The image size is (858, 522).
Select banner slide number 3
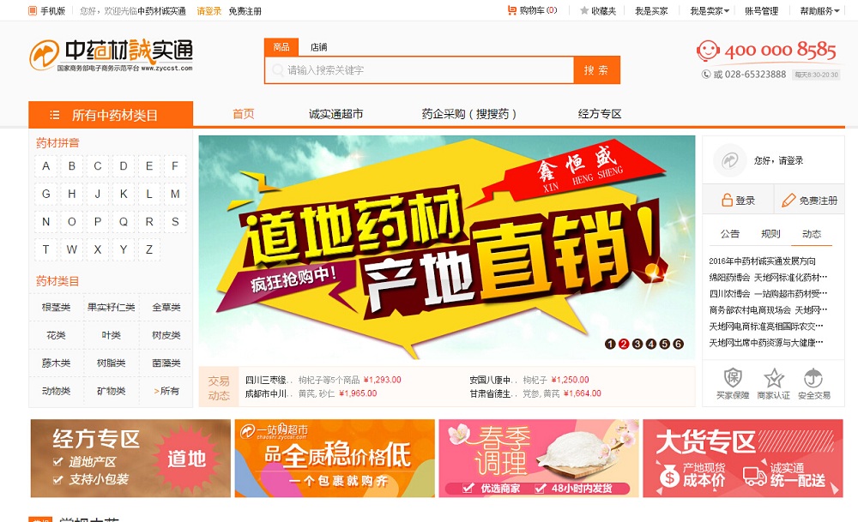637,344
